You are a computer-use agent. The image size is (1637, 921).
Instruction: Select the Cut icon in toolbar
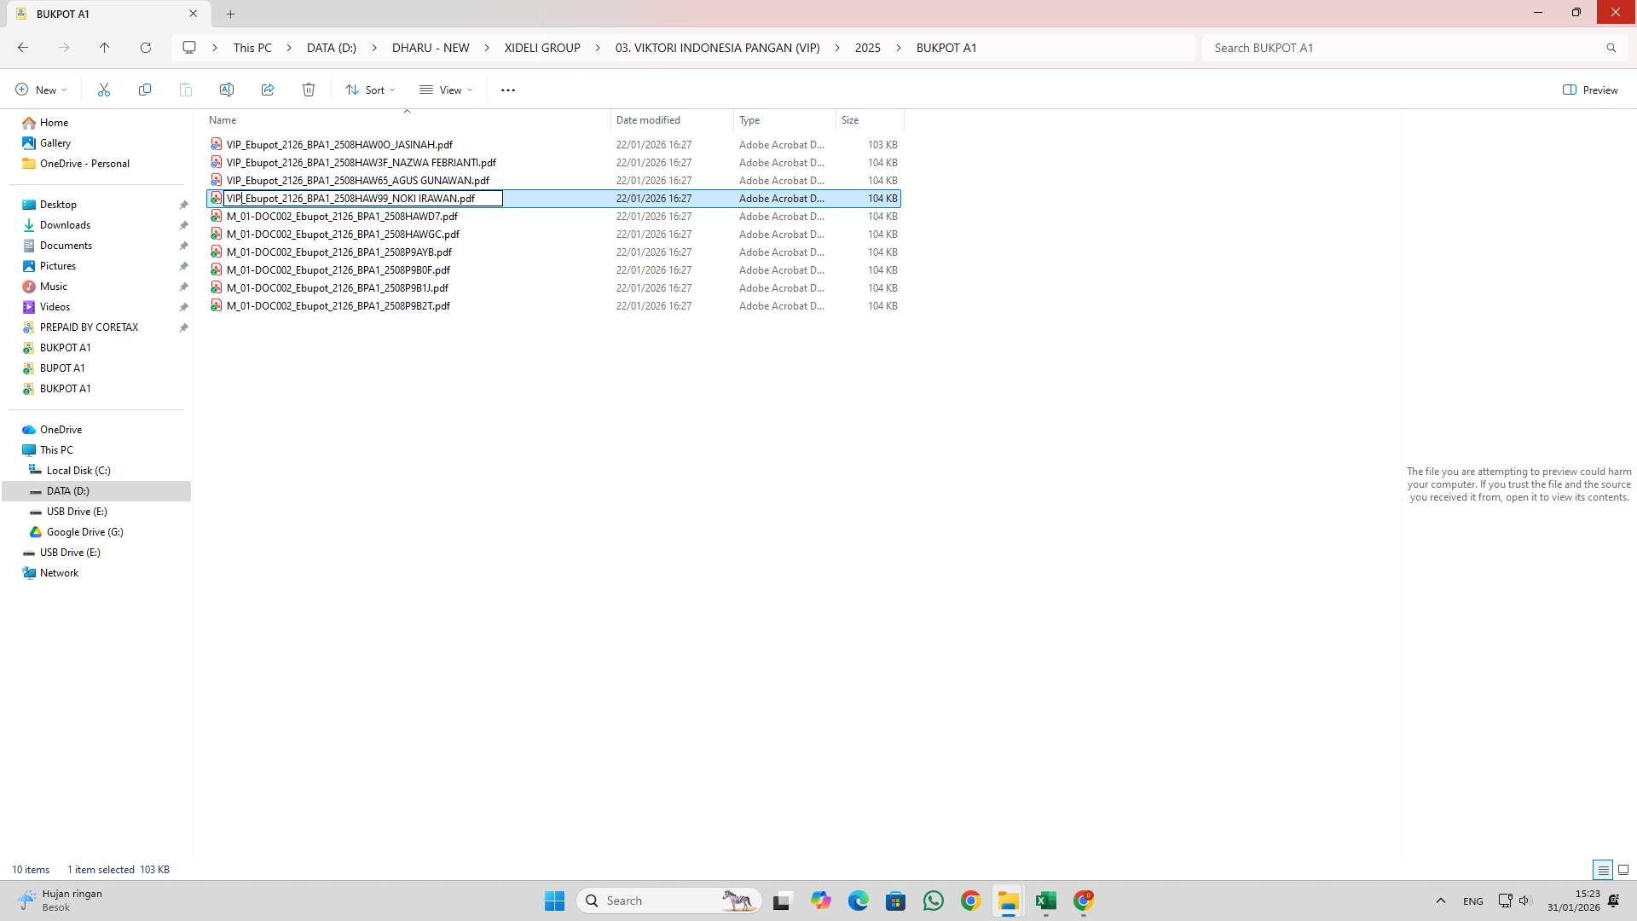tap(104, 89)
